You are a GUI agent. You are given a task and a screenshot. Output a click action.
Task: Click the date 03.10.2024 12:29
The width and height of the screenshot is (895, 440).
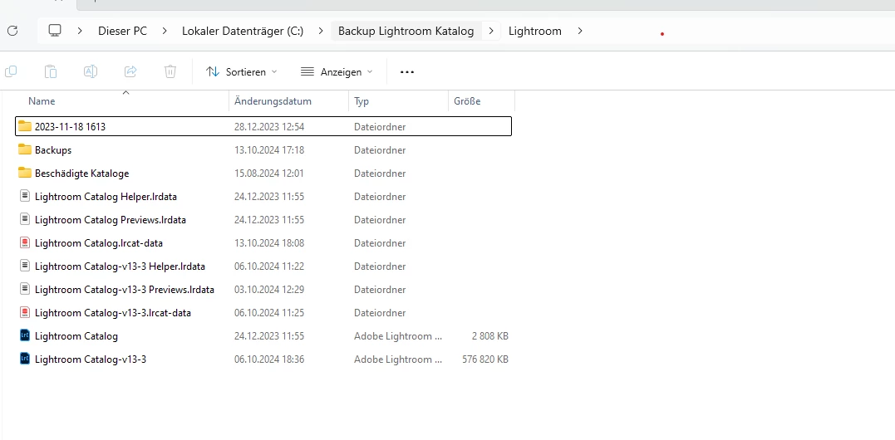[x=269, y=290]
